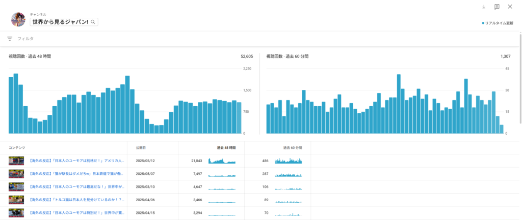The image size is (522, 220).
Task: Sort by 過去 48 時間 column header
Action: [x=226, y=148]
